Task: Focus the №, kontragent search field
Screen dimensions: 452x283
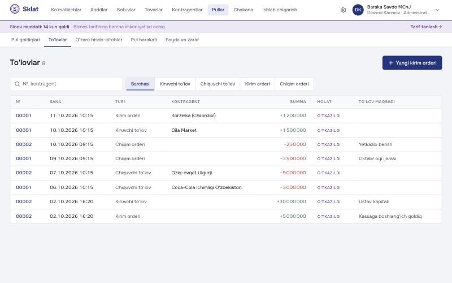Action: click(x=66, y=84)
